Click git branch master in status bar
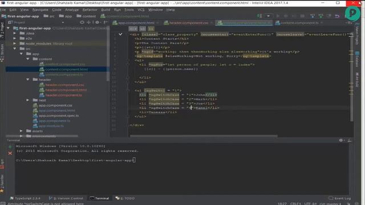Viewport: 365px width, 205px height. pos(330,204)
